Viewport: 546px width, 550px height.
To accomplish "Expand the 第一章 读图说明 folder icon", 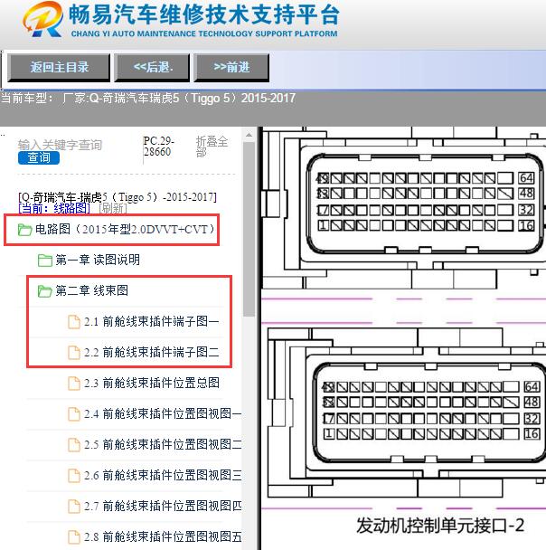I will 45,261.
